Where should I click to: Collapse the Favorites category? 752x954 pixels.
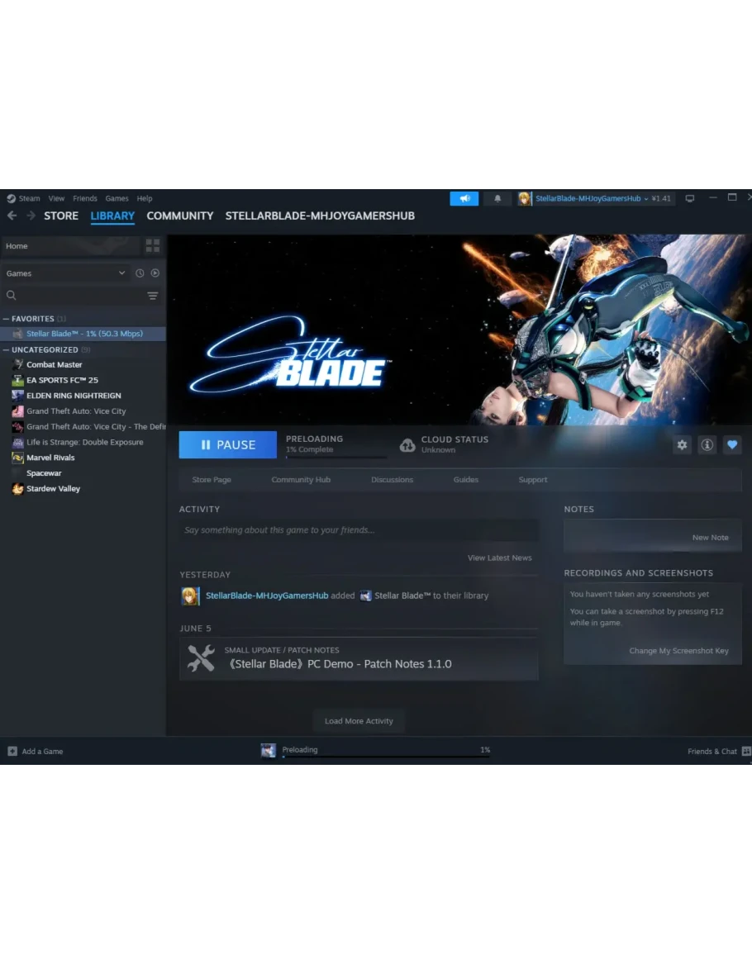(x=7, y=319)
